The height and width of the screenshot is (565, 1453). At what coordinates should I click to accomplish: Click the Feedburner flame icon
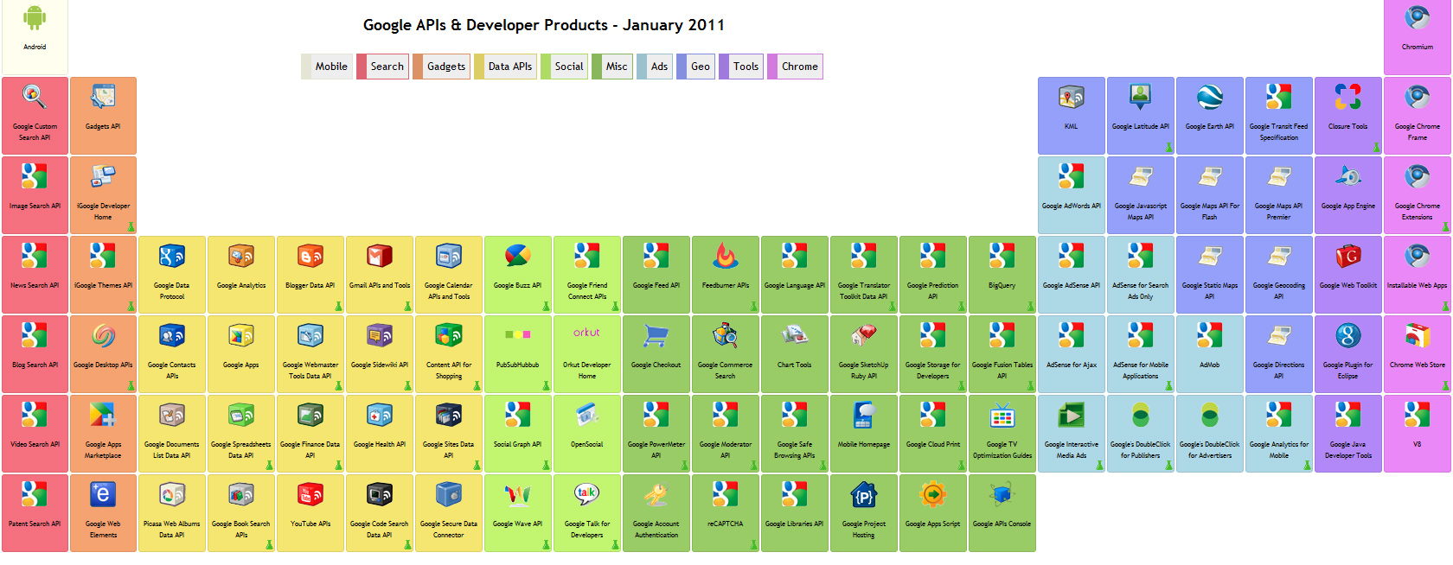pyautogui.click(x=725, y=256)
